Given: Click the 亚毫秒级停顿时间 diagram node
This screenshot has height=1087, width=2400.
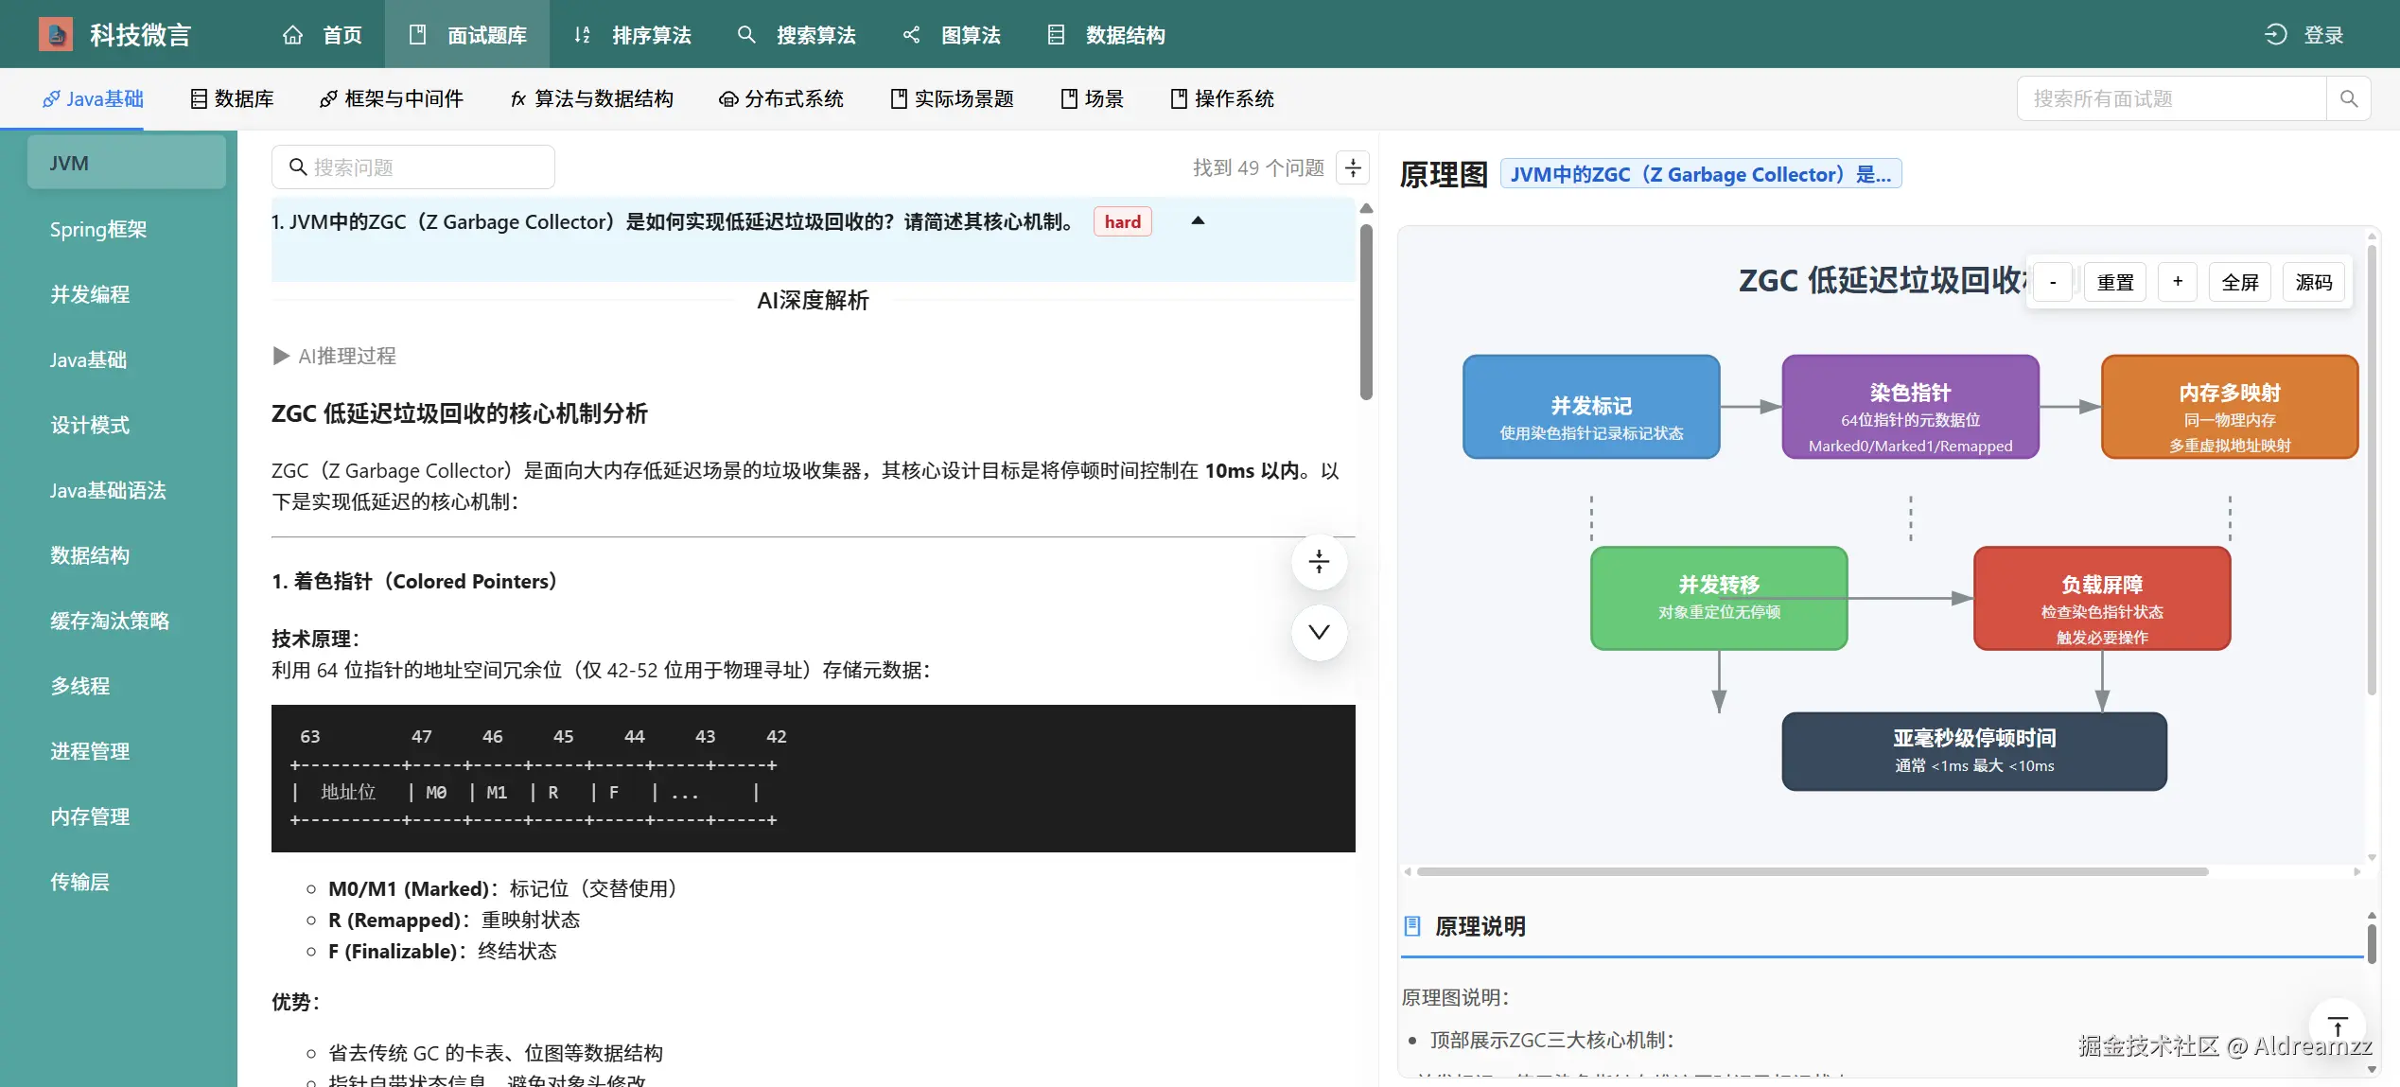Looking at the screenshot, I should coord(1974,751).
